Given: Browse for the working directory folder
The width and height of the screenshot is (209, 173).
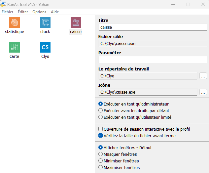Looking at the screenshot, I should pyautogui.click(x=203, y=76).
